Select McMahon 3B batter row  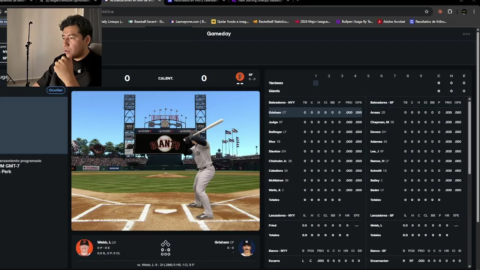[315, 180]
